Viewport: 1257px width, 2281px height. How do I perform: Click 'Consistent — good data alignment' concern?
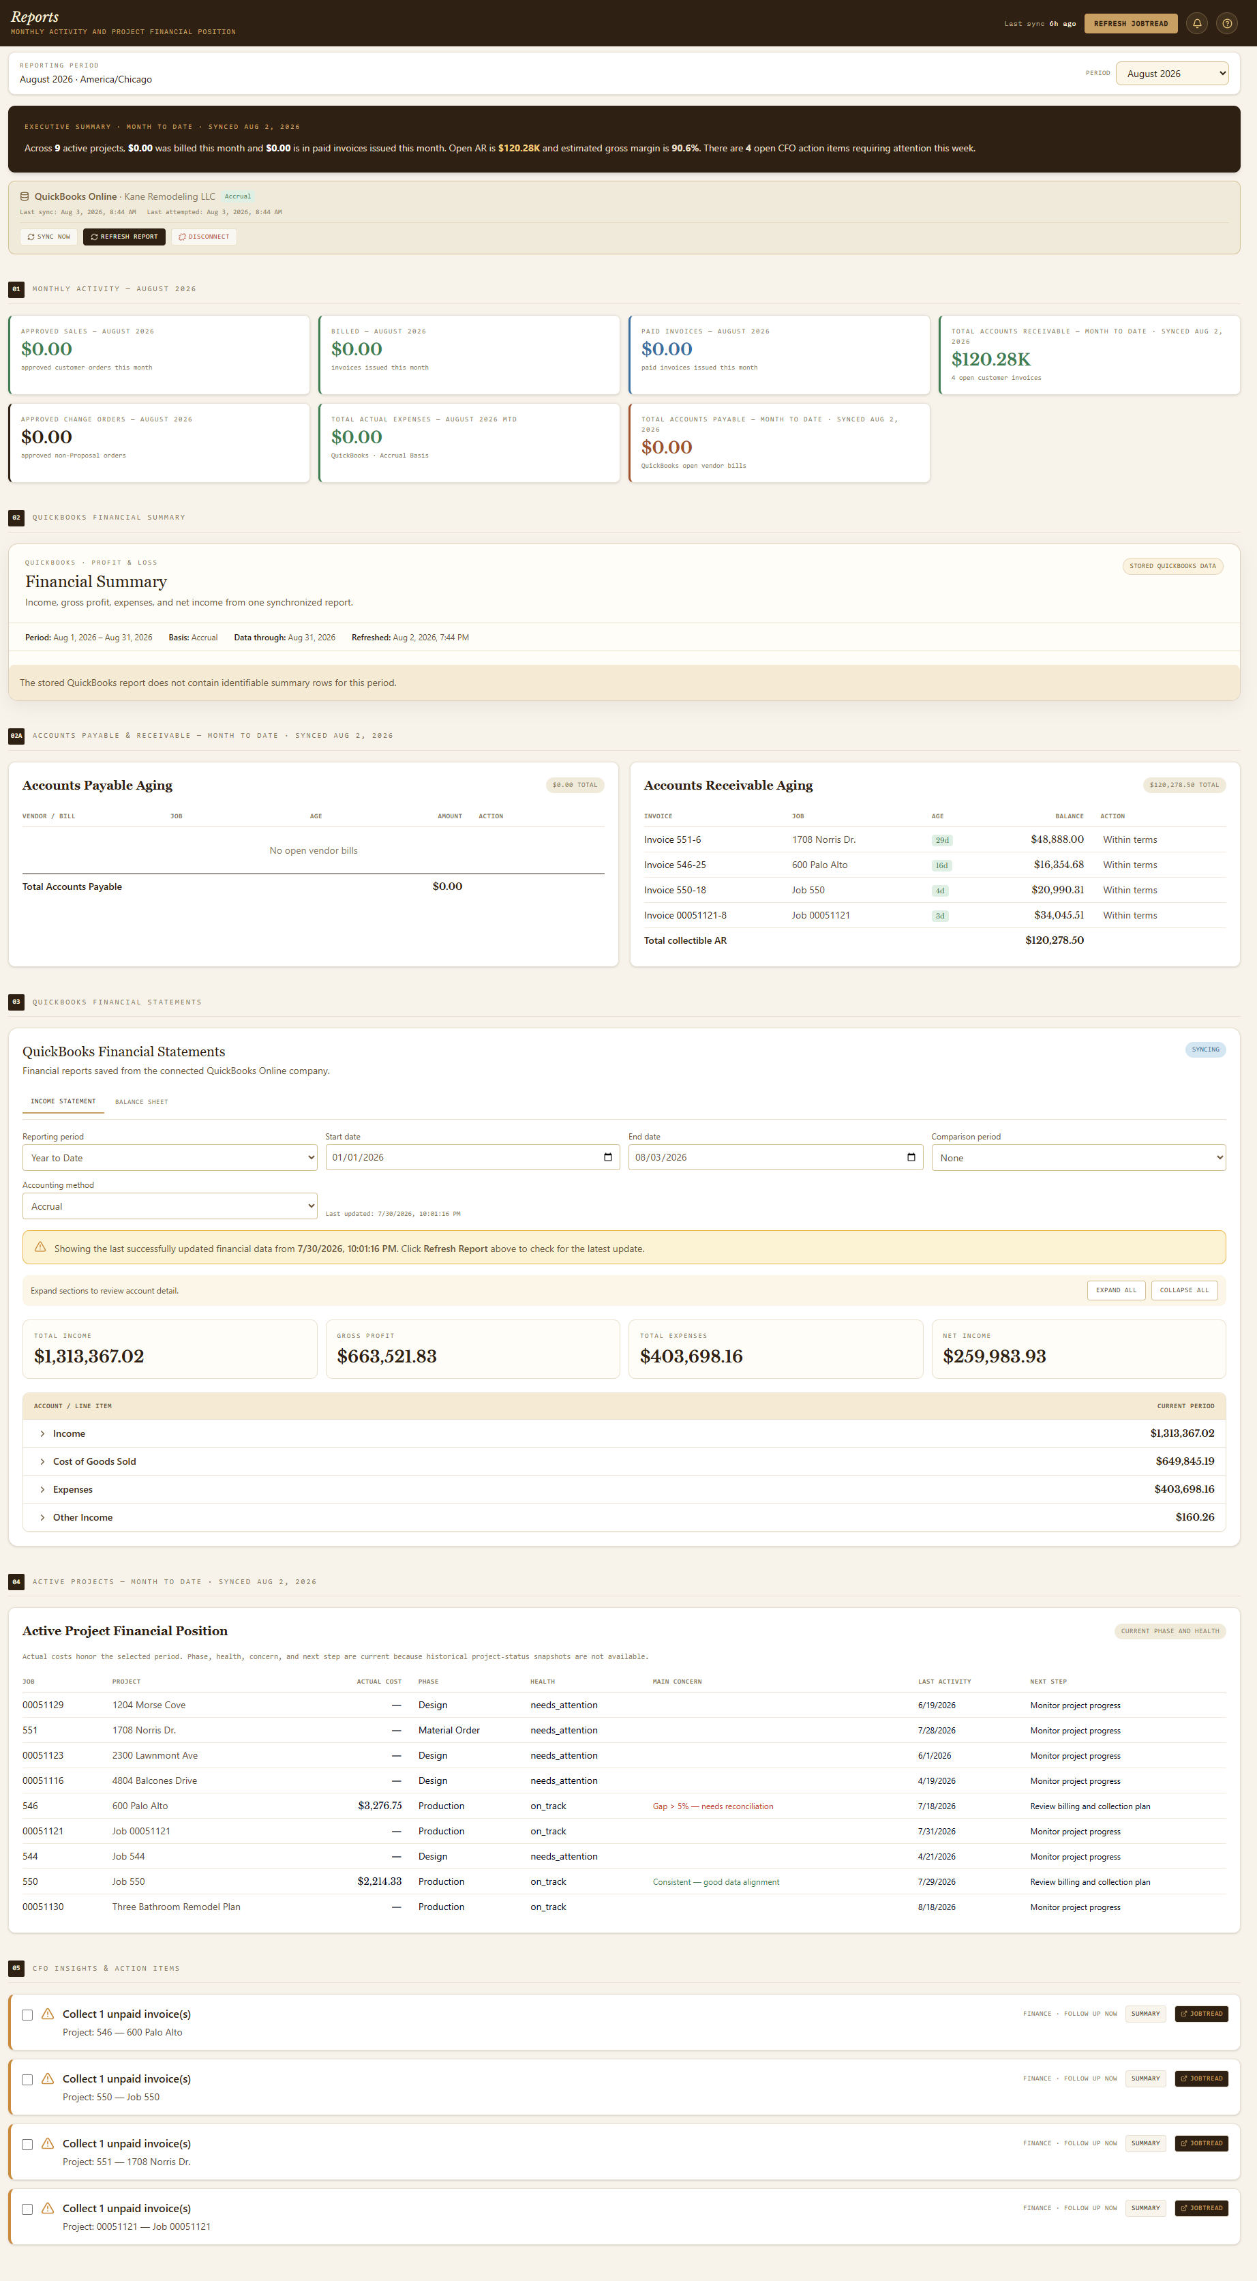pyautogui.click(x=716, y=1881)
